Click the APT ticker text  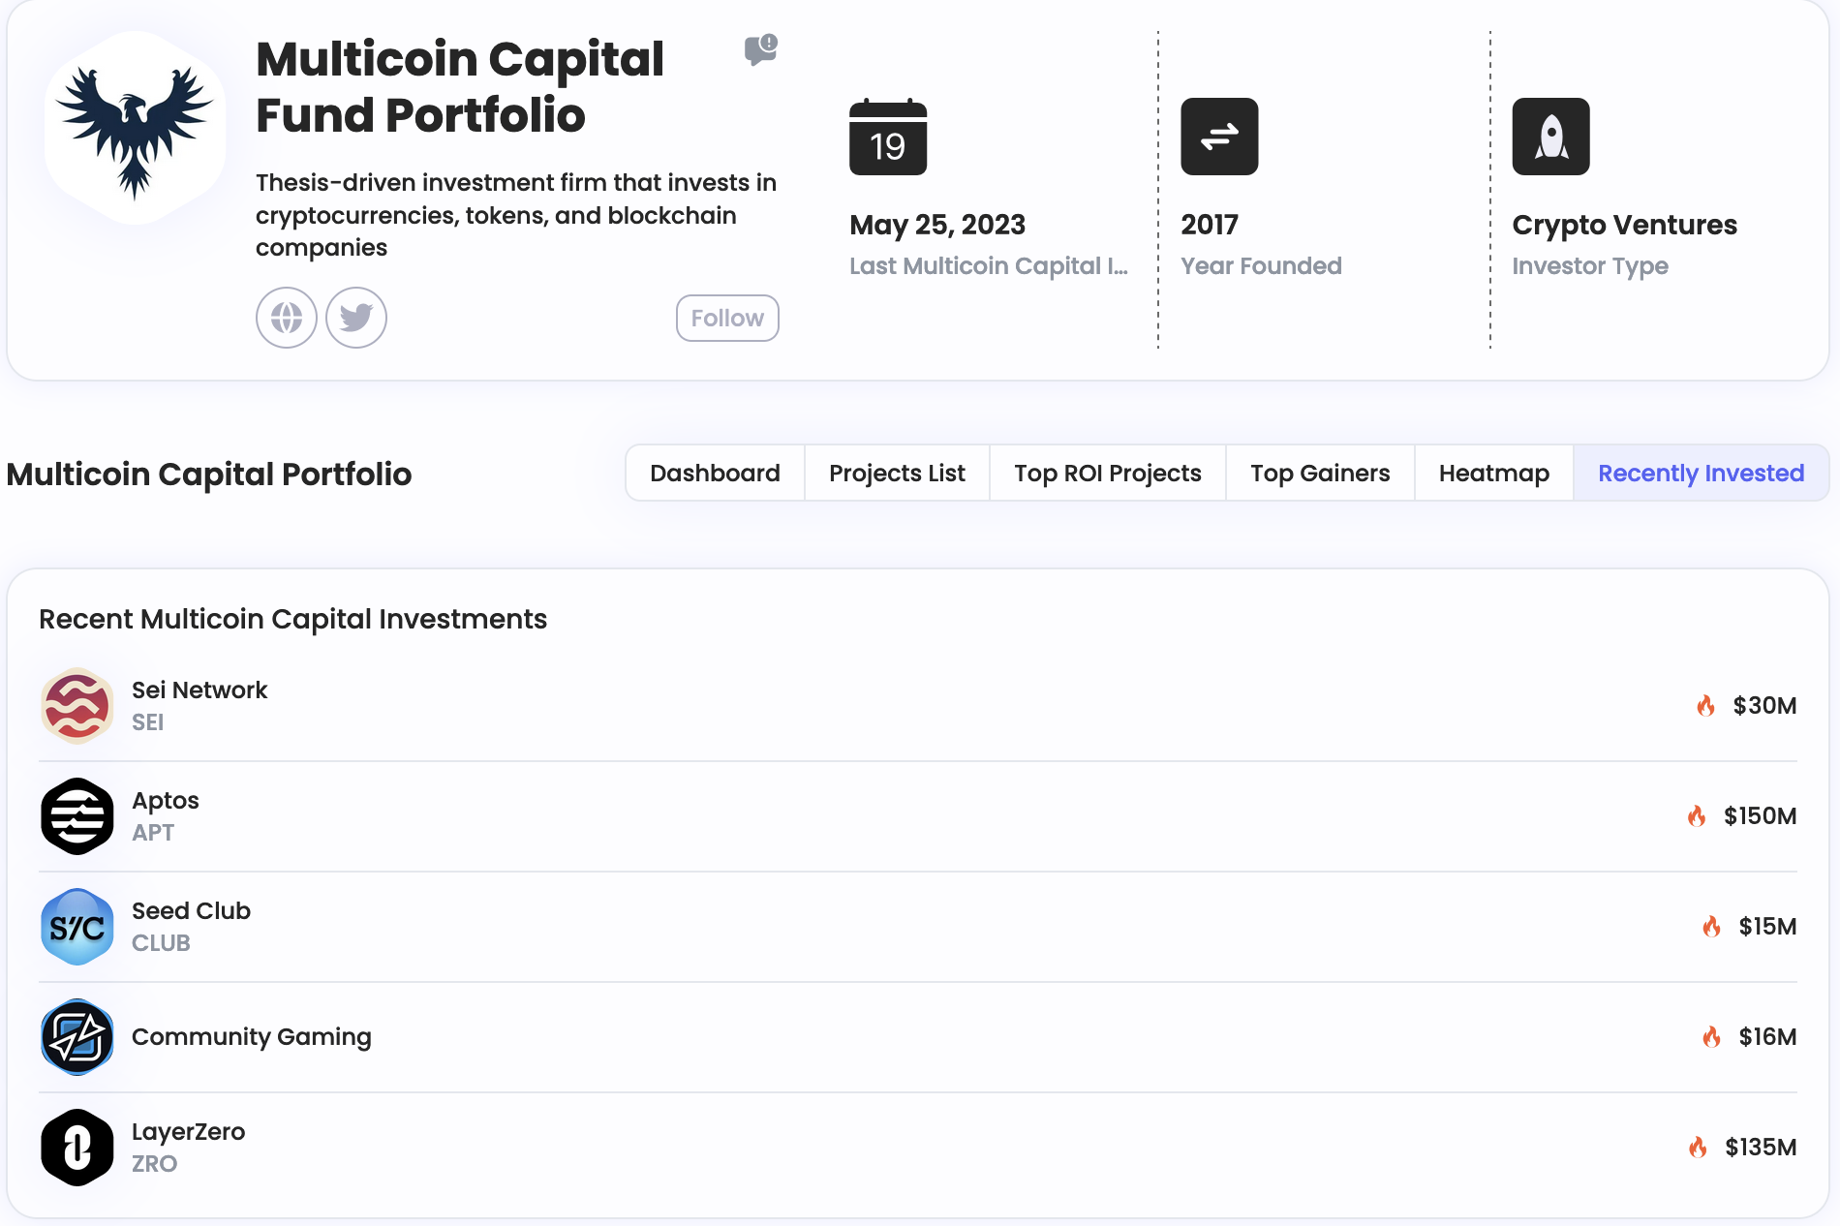153,833
